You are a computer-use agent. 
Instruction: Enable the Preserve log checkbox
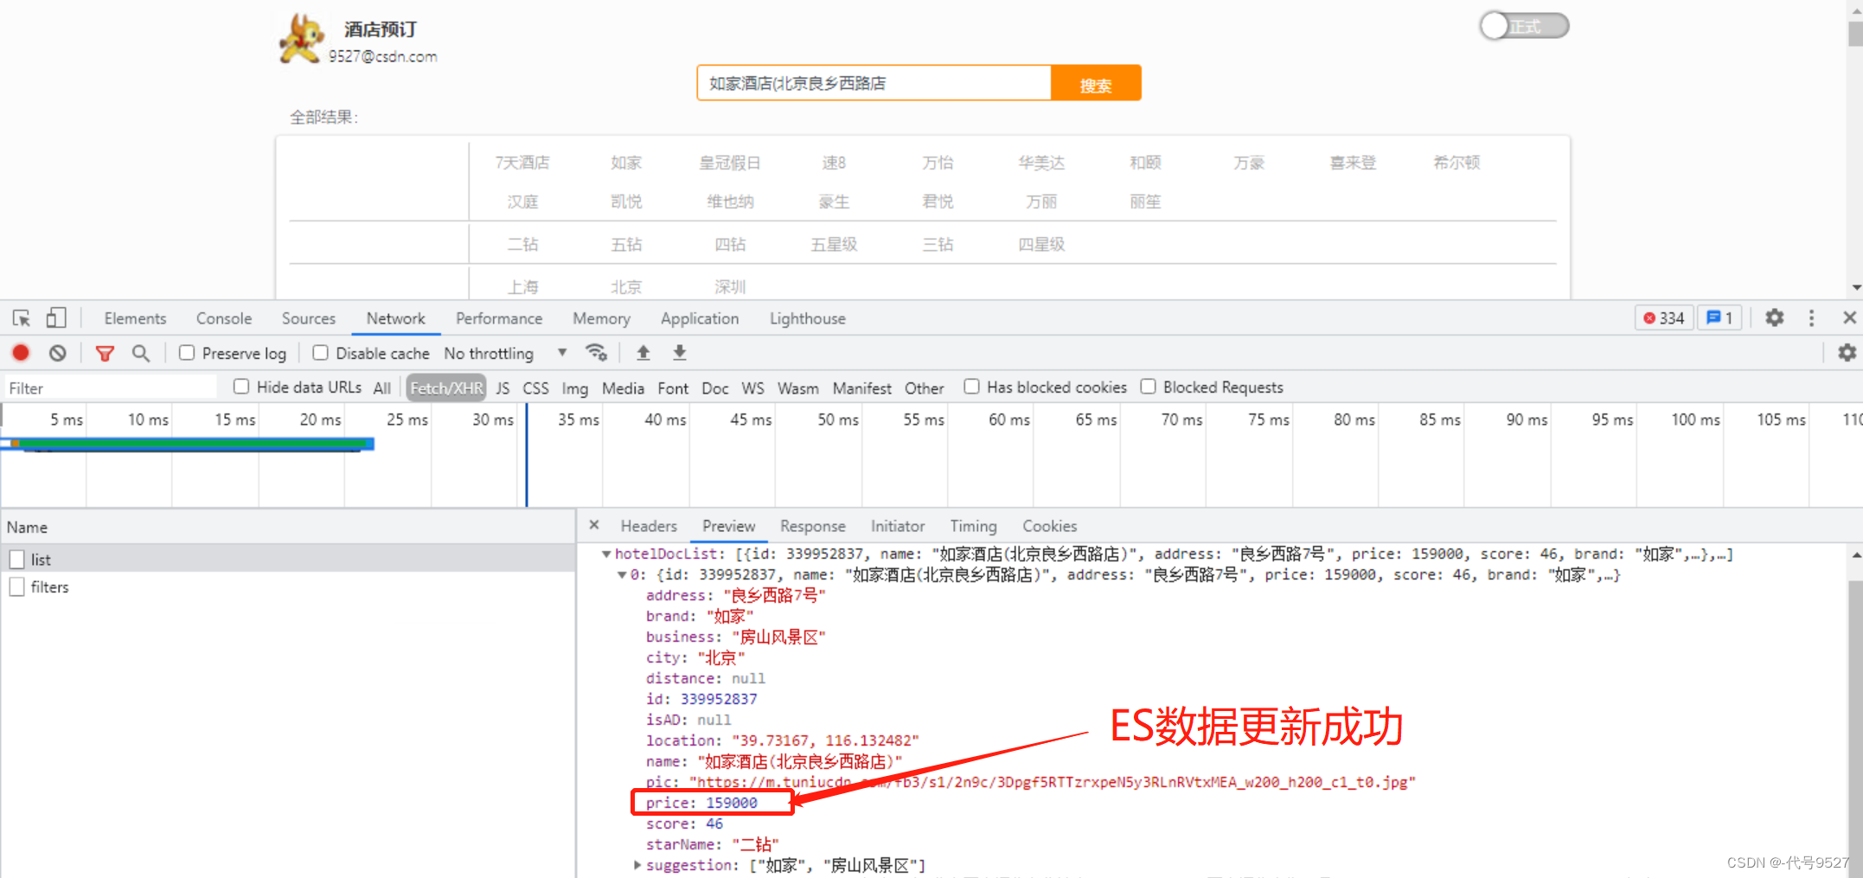187,353
